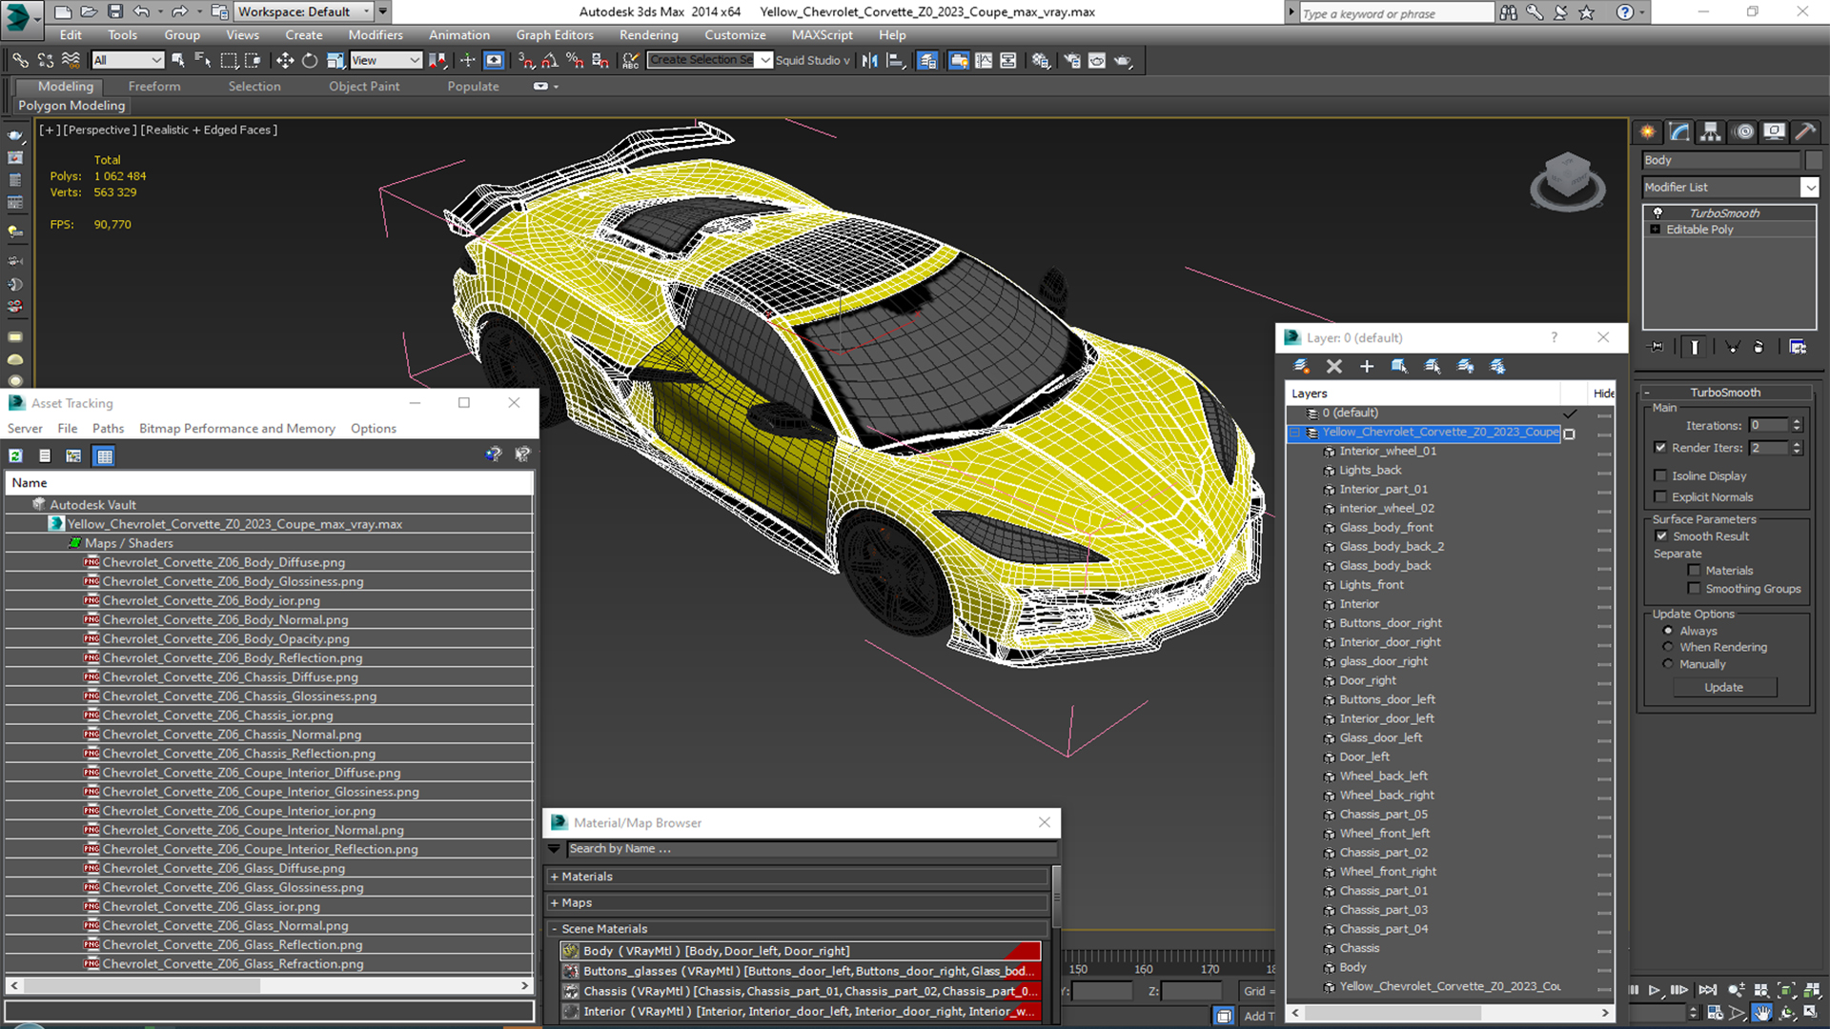
Task: Open the Modifiers menu
Action: pyautogui.click(x=375, y=35)
